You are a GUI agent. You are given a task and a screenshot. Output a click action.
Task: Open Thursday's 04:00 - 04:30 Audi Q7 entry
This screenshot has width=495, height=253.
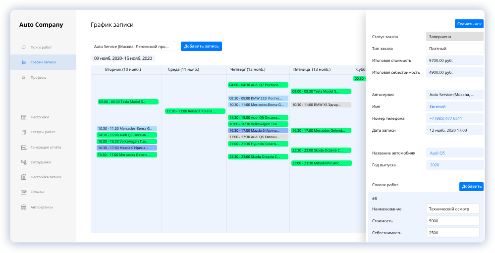[x=258, y=85]
